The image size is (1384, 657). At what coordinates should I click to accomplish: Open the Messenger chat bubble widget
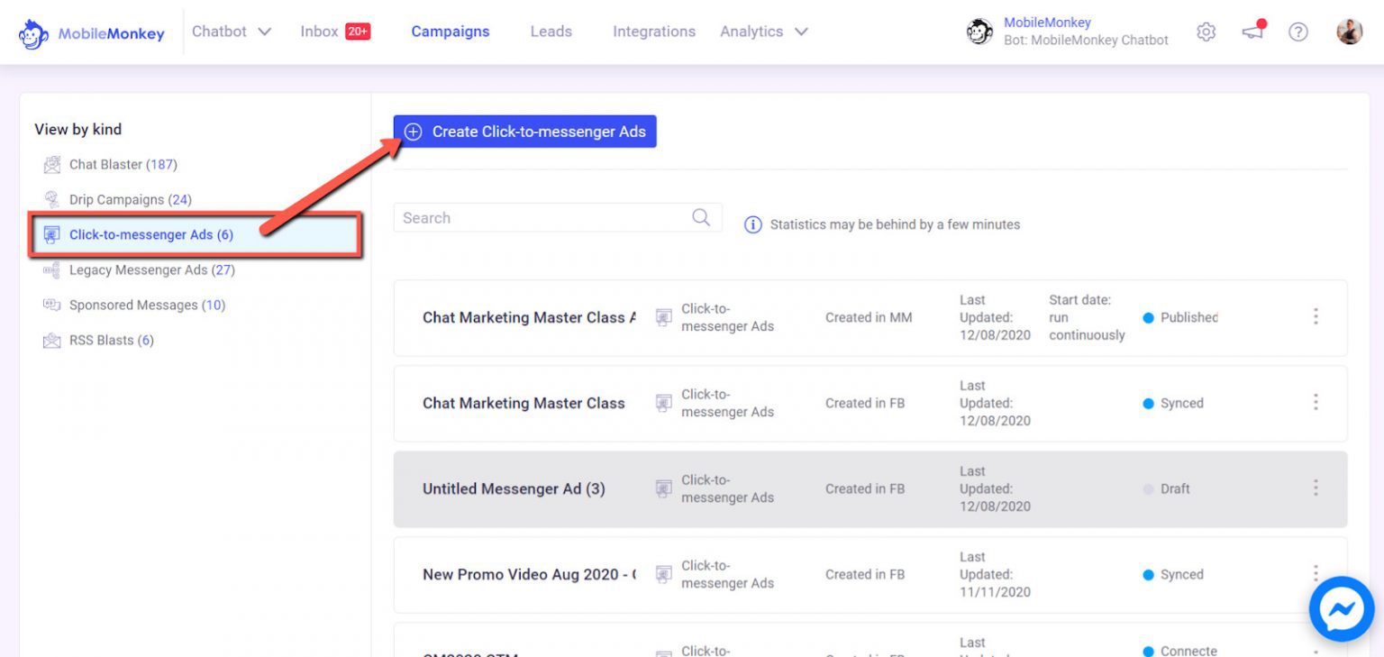click(x=1341, y=608)
